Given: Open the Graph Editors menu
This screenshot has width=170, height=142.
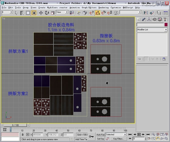Looking at the screenshot, I should click(89, 8).
